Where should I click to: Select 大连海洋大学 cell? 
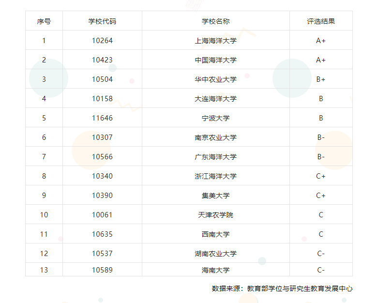tap(215, 98)
